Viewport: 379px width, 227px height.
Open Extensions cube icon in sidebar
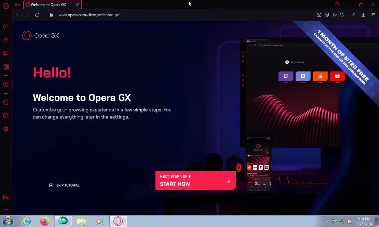[6, 116]
